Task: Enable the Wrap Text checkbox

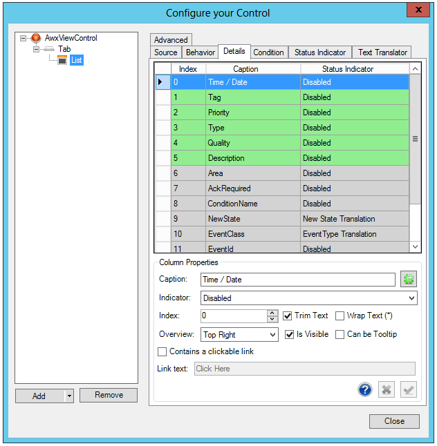Action: tap(340, 316)
